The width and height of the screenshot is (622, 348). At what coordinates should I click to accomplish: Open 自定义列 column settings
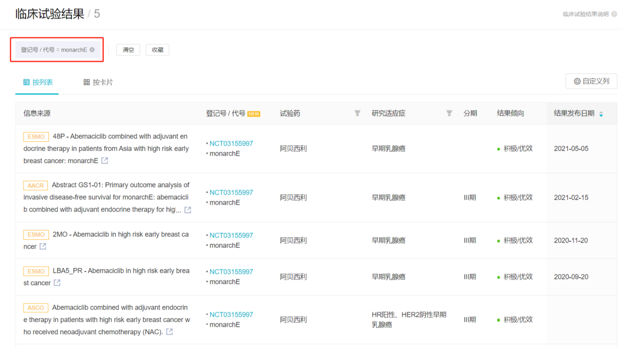[591, 81]
